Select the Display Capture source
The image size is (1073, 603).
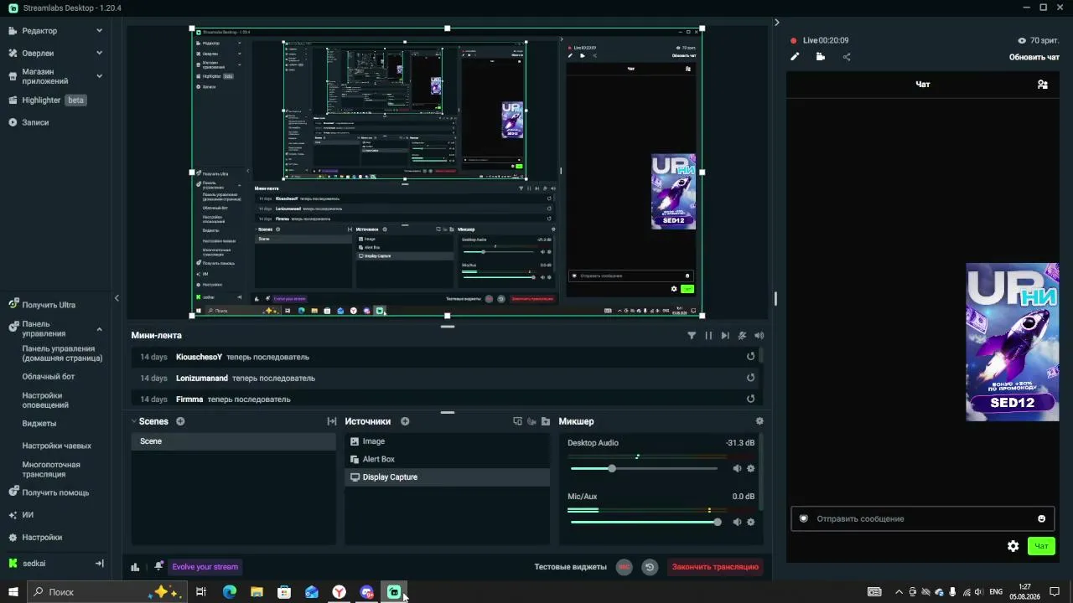click(x=447, y=477)
